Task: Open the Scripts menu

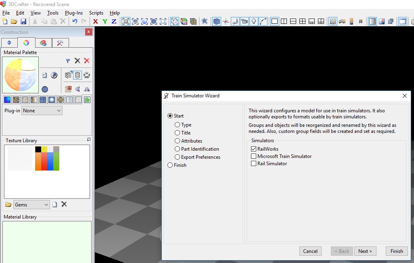Action: (96, 13)
